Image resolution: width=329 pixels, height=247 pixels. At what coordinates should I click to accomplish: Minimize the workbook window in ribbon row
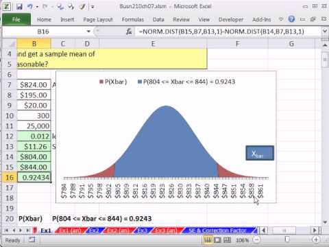[302, 19]
